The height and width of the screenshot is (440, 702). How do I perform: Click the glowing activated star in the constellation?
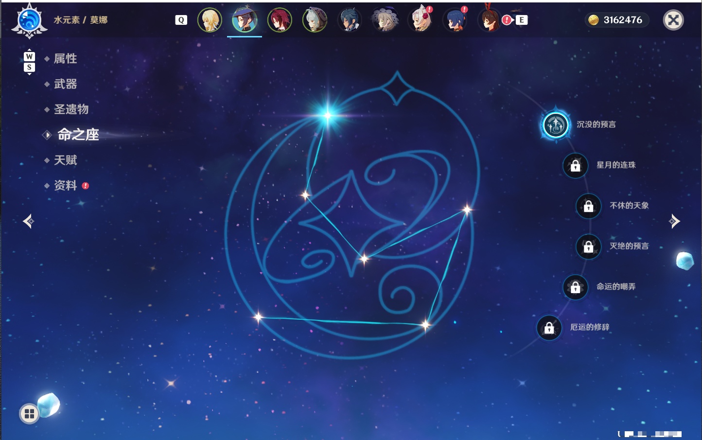click(x=328, y=115)
